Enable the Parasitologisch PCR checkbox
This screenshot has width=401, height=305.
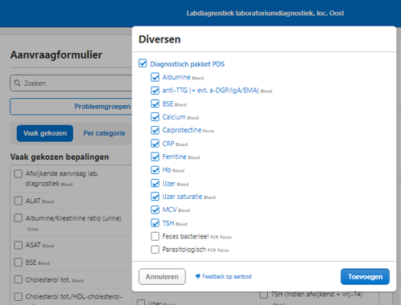tap(155, 250)
